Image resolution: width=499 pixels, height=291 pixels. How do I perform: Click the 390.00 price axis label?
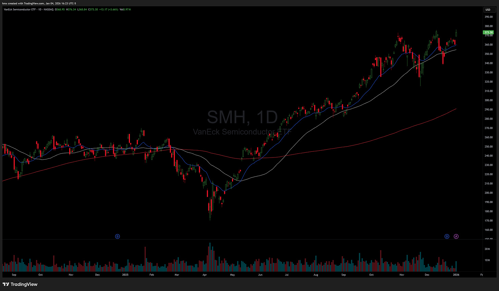click(489, 17)
